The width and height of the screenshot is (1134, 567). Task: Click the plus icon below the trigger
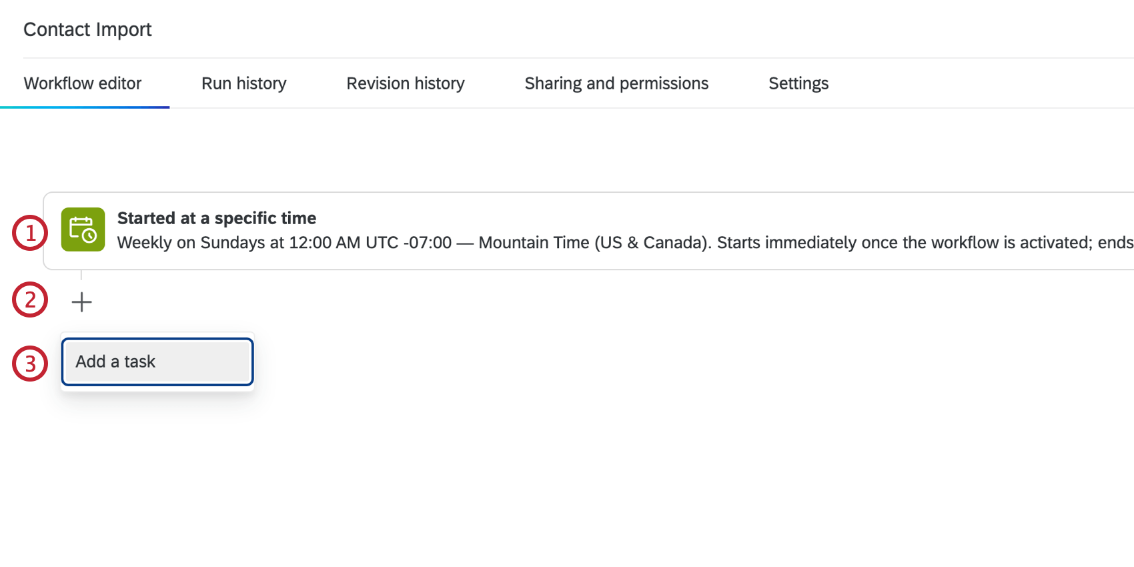pyautogui.click(x=81, y=302)
